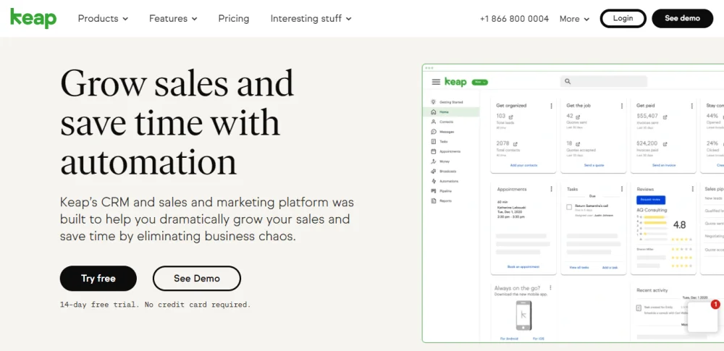This screenshot has height=351, width=724.
Task: Open the Get organized card's three-dot menu
Action: 552,106
